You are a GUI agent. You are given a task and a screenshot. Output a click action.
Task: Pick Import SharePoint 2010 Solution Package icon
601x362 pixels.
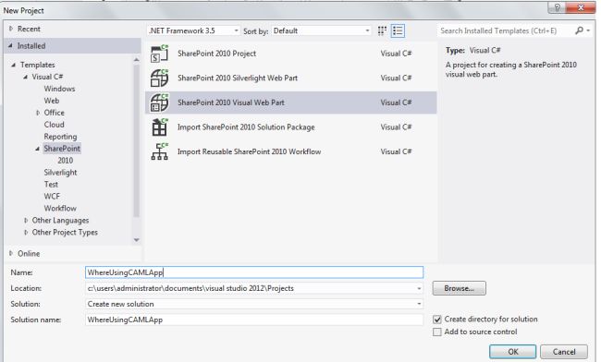(159, 127)
